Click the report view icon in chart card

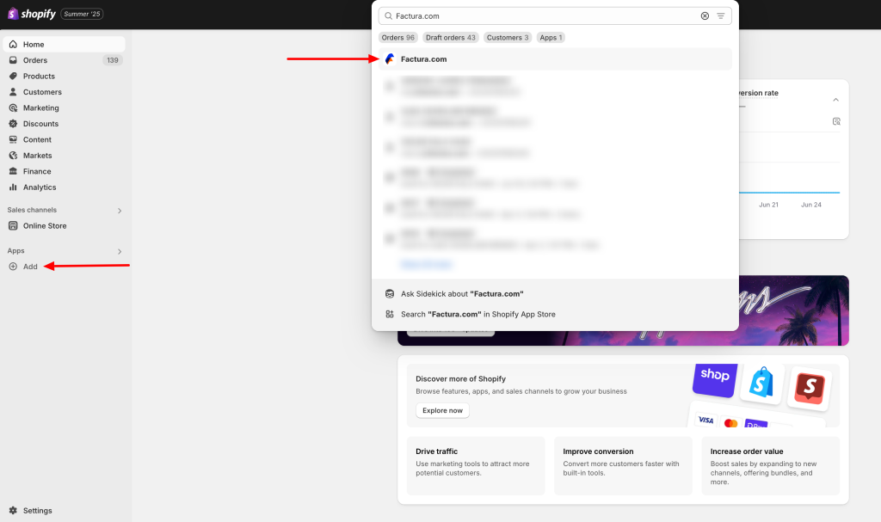[836, 121]
